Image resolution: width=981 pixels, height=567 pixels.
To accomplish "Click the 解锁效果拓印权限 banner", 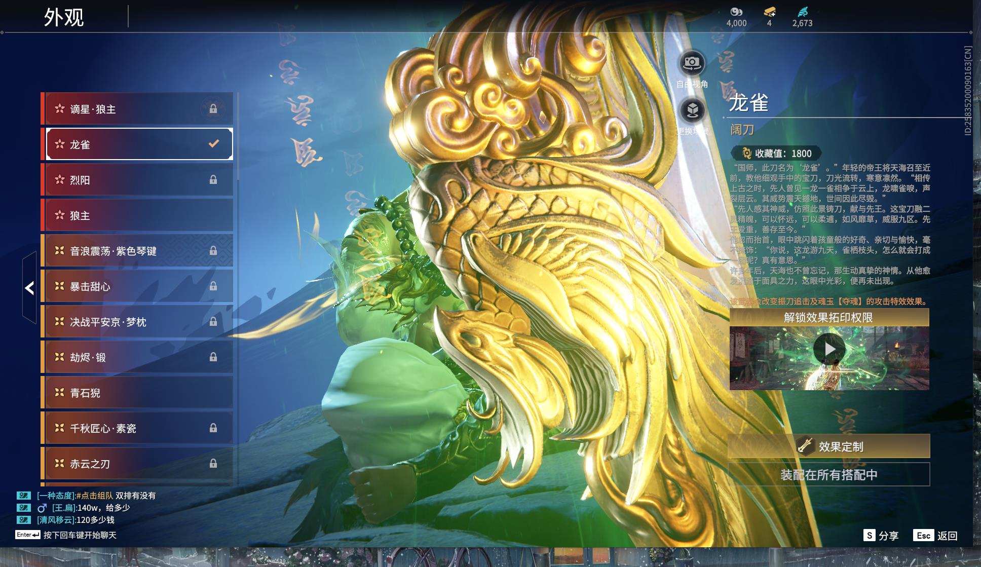I will point(829,318).
